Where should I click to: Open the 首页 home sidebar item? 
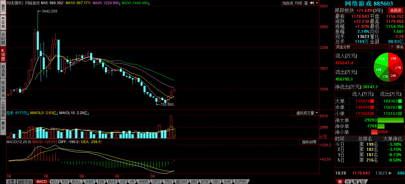click(3, 8)
